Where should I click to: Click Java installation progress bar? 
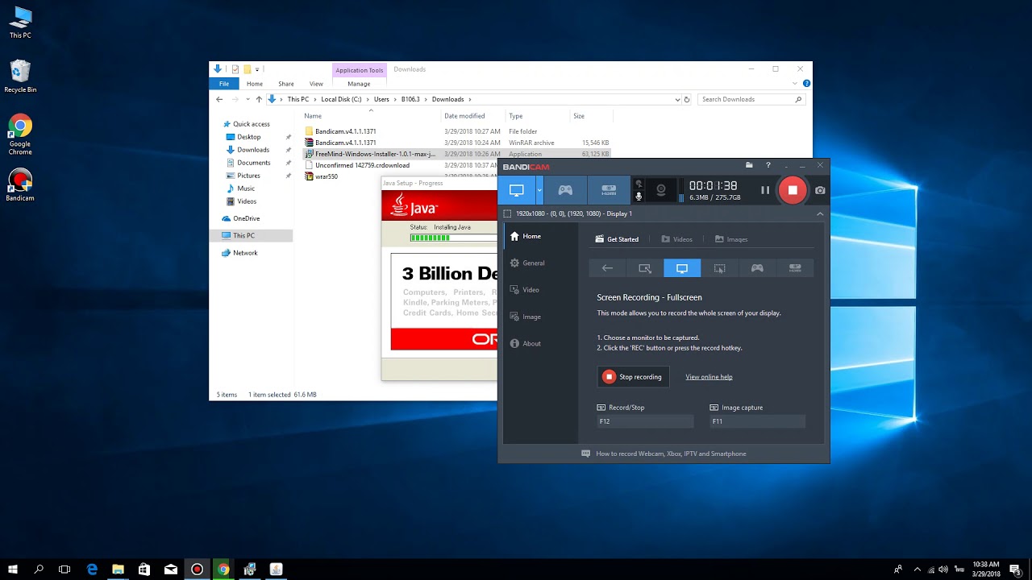(x=453, y=238)
